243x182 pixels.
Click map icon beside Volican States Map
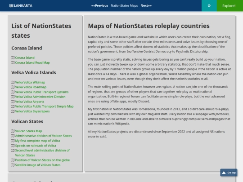[x=13, y=131]
